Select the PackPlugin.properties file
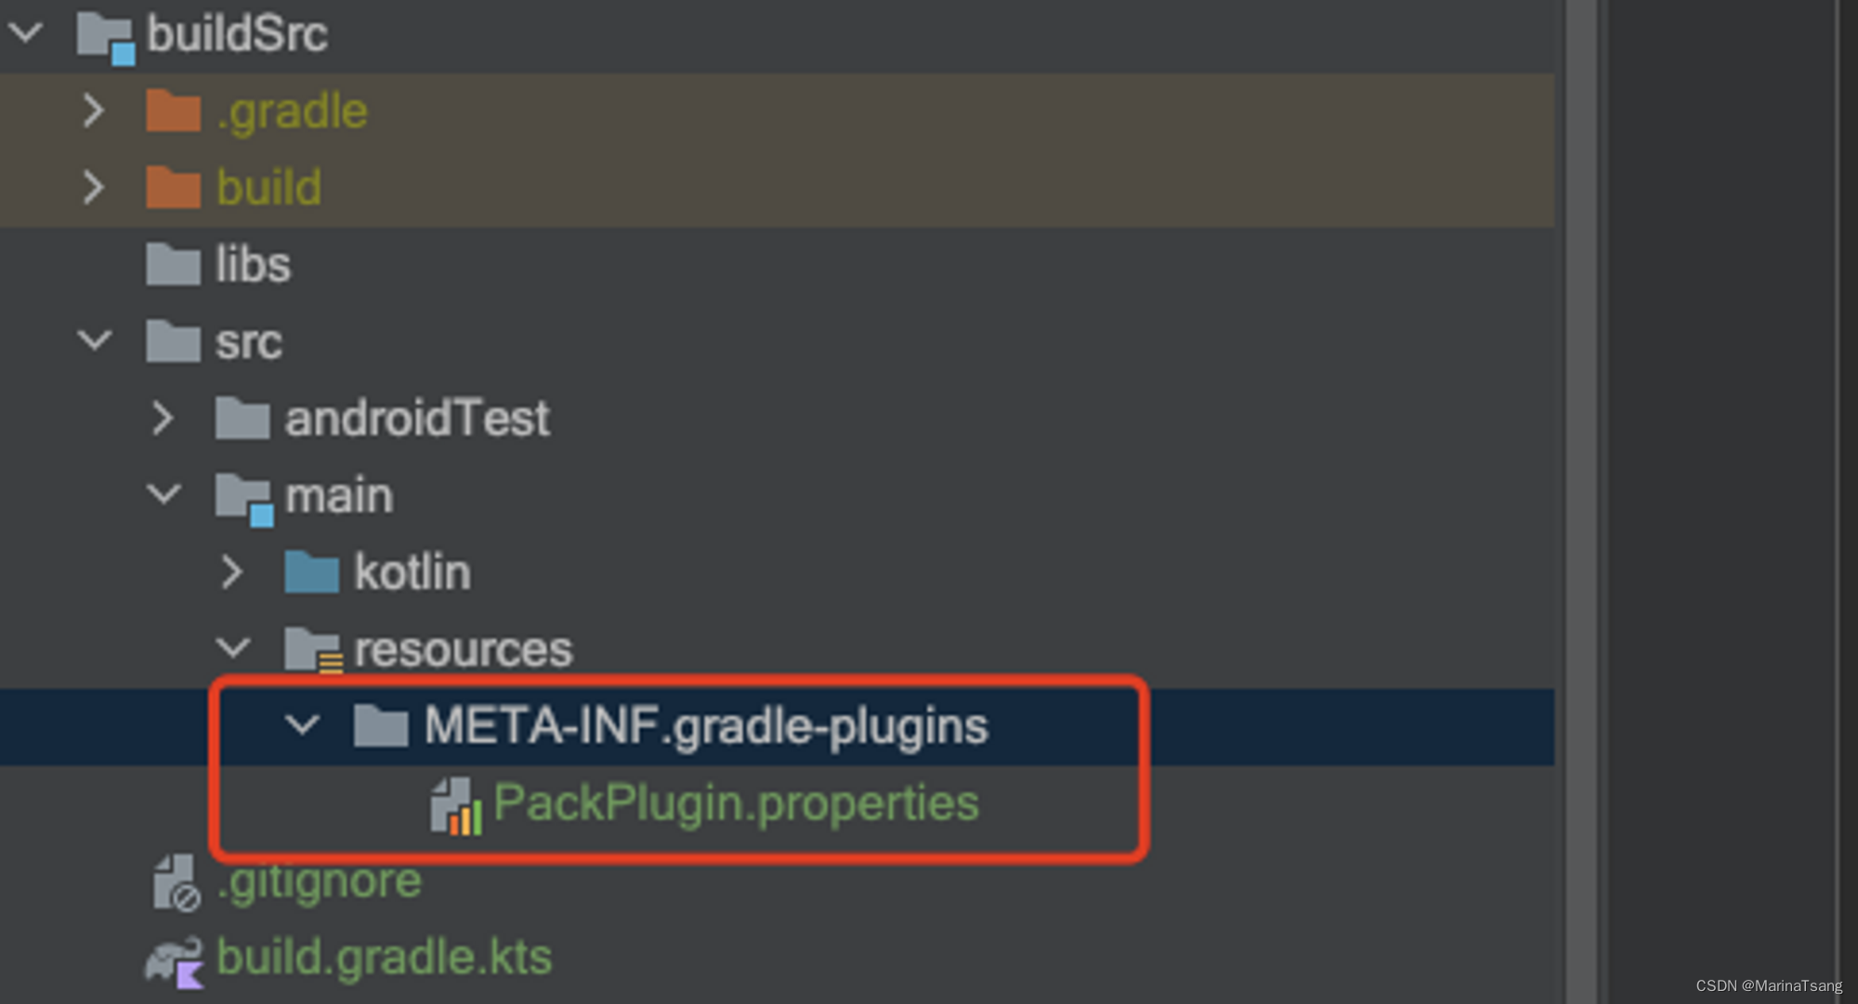The width and height of the screenshot is (1858, 1004). pos(736,803)
